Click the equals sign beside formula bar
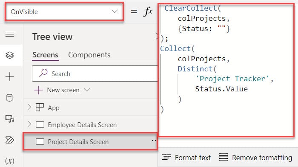This screenshot has width=298, height=167. [x=134, y=11]
